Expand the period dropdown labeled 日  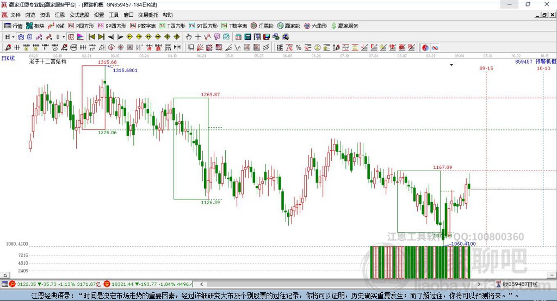pyautogui.click(x=9, y=37)
